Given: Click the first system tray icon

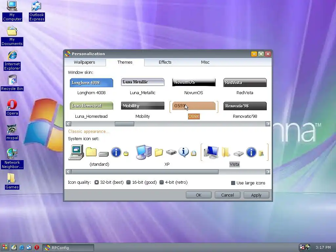Looking at the screenshot, I should pos(302,247).
